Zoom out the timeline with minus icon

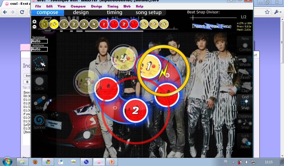pos(34,27)
